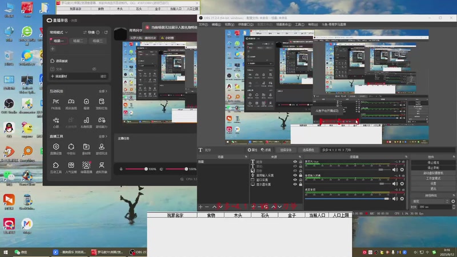This screenshot has width=457, height=257.
Task: Adjust 桌面音频 blue volume slider in OBS
Action: point(347,199)
